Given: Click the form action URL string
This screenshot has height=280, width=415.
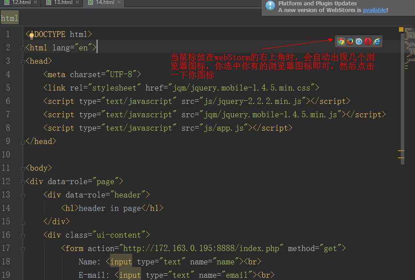Looking at the screenshot, I should (x=201, y=248).
